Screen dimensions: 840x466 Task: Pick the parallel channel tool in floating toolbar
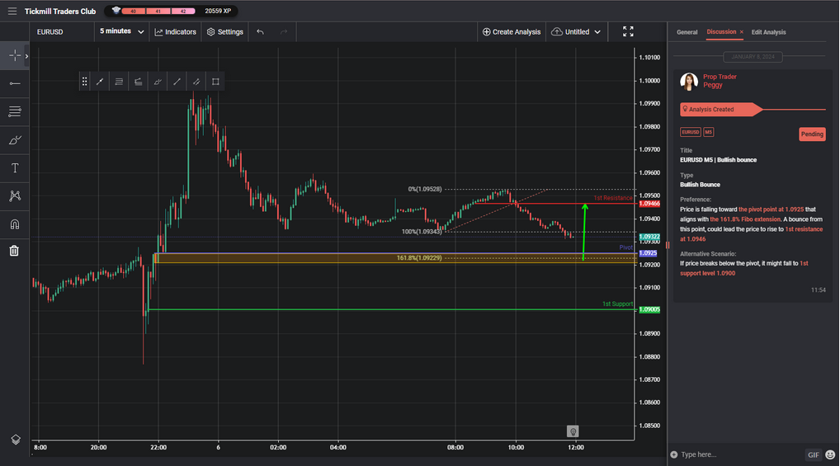196,82
